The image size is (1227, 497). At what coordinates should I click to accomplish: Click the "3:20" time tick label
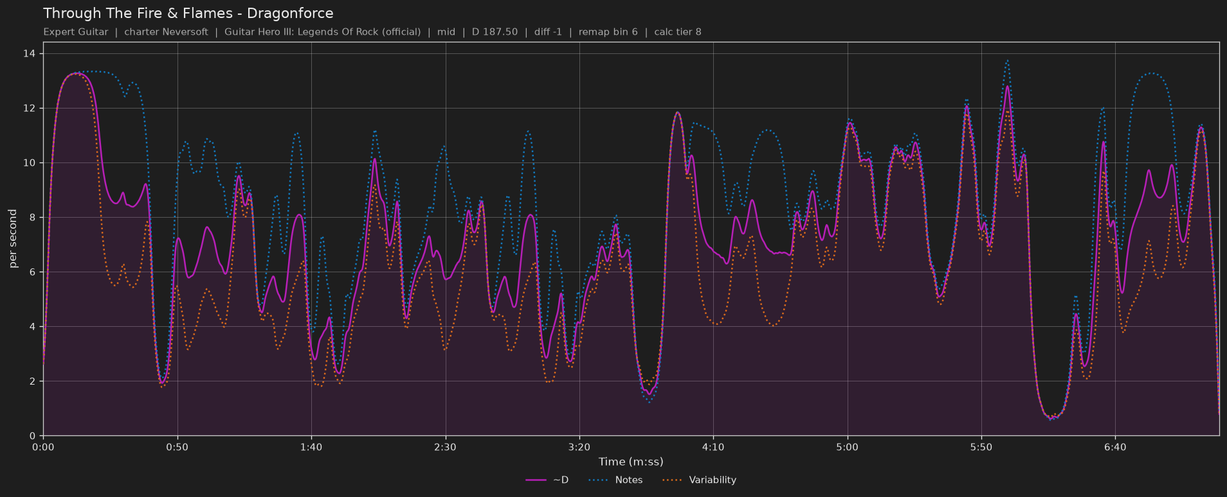pyautogui.click(x=579, y=448)
